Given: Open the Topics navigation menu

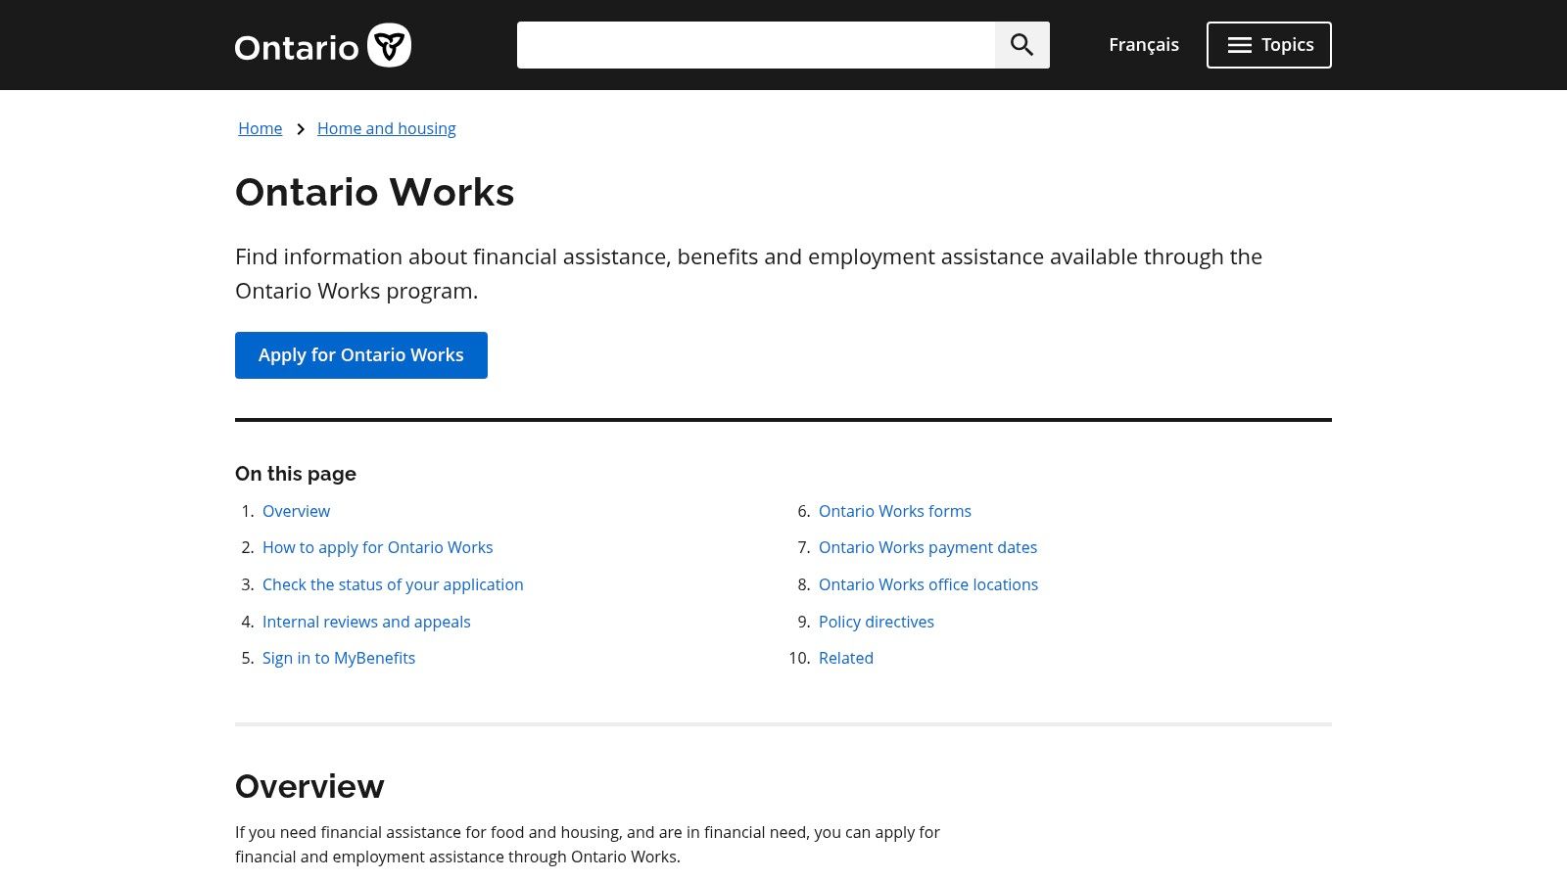Looking at the screenshot, I should click(x=1268, y=44).
